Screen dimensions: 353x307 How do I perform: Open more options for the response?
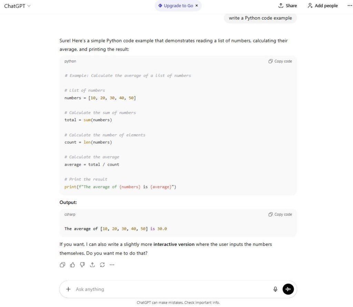(112, 265)
